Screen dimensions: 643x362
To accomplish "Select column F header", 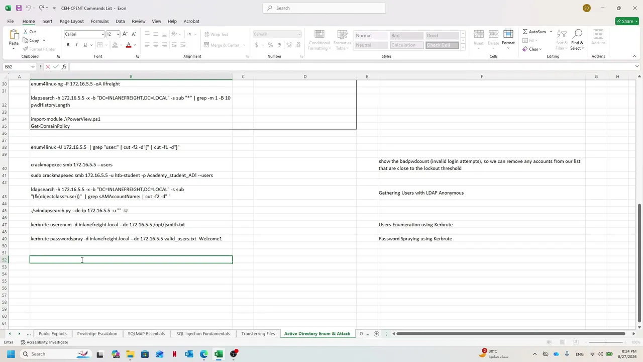I will pos(482,76).
